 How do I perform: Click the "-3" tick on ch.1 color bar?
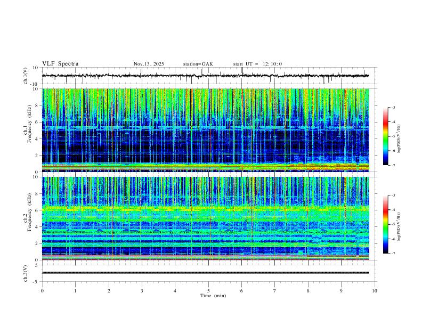(393, 107)
